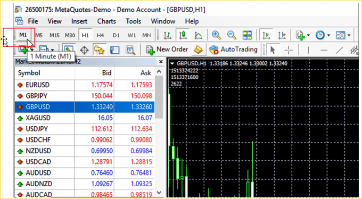Switch chart to candlesticks type

point(183,35)
